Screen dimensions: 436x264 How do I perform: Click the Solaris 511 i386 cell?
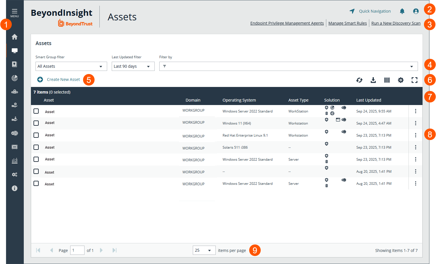click(x=235, y=147)
